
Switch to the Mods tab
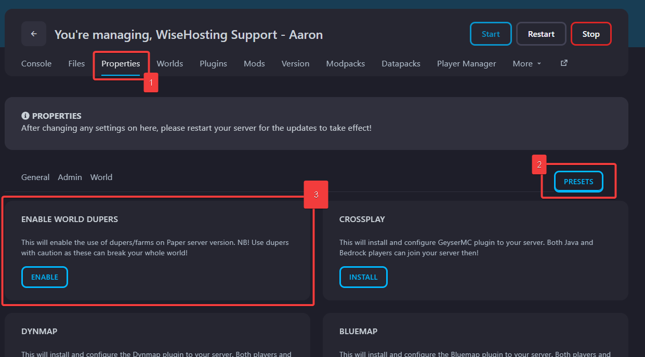pos(254,64)
